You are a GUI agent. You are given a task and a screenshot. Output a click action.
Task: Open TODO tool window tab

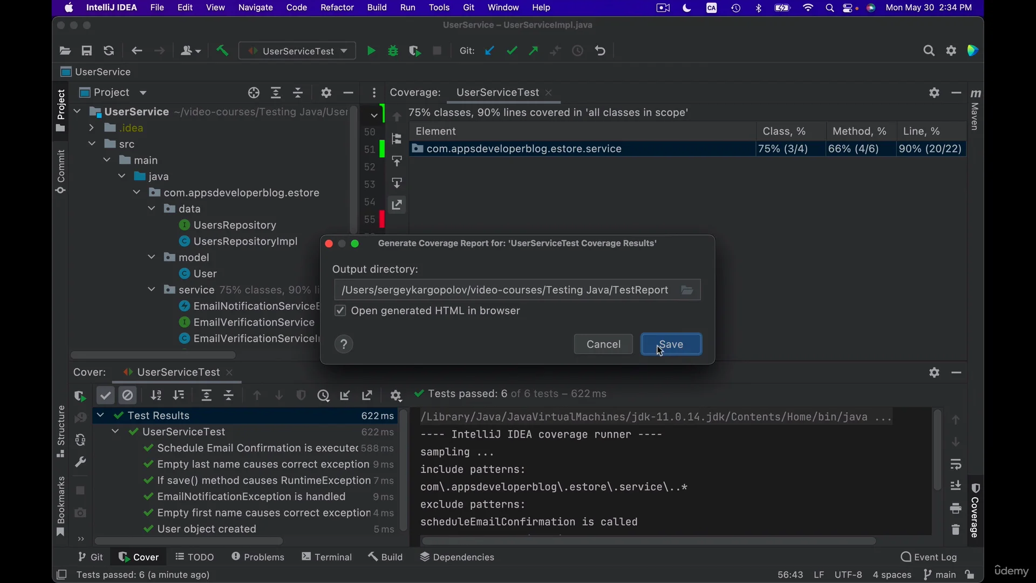(195, 557)
